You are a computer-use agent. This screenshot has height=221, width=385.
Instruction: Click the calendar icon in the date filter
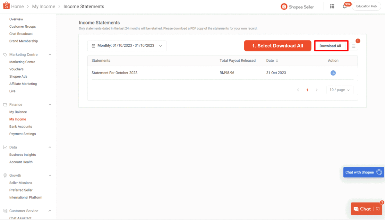pos(93,46)
